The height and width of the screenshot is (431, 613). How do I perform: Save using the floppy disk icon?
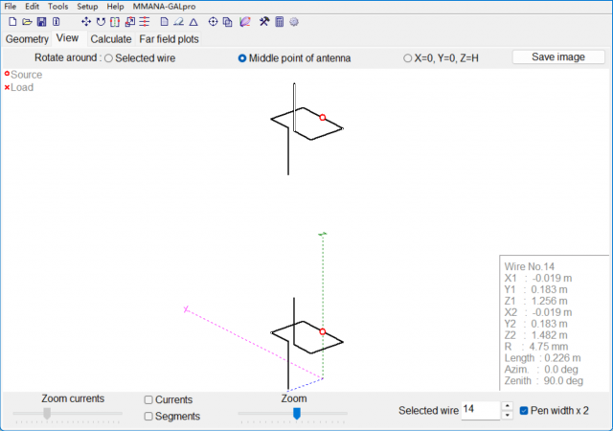coord(41,21)
